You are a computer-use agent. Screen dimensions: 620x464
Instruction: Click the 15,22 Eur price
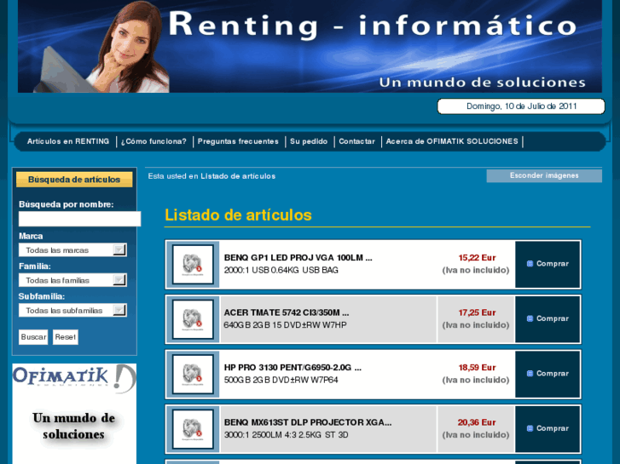(x=477, y=258)
